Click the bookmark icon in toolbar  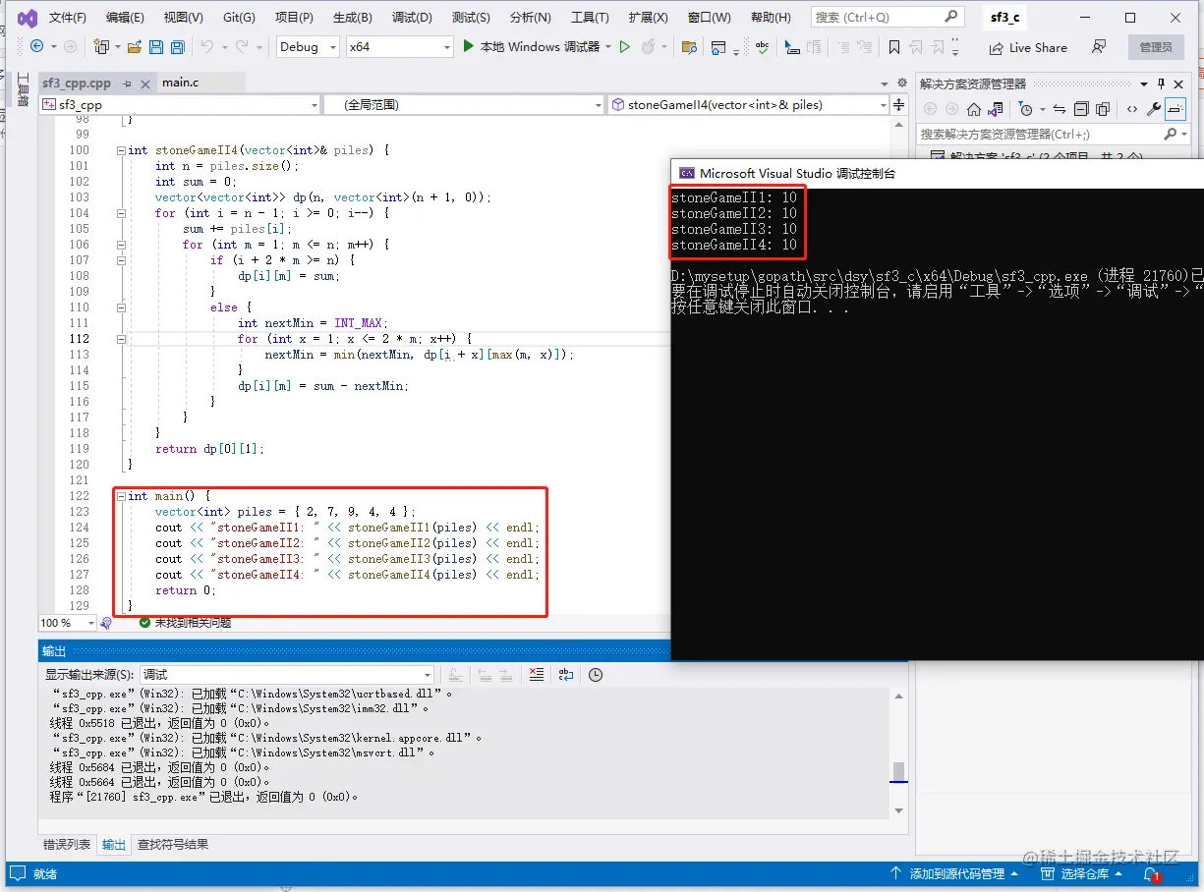click(894, 47)
